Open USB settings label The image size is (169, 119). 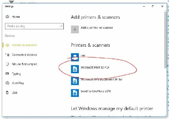pos(14,93)
